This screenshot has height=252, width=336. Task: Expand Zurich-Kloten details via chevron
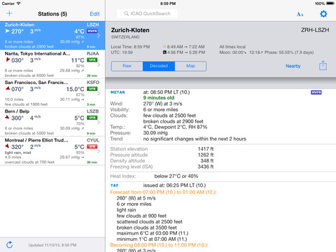click(x=99, y=36)
